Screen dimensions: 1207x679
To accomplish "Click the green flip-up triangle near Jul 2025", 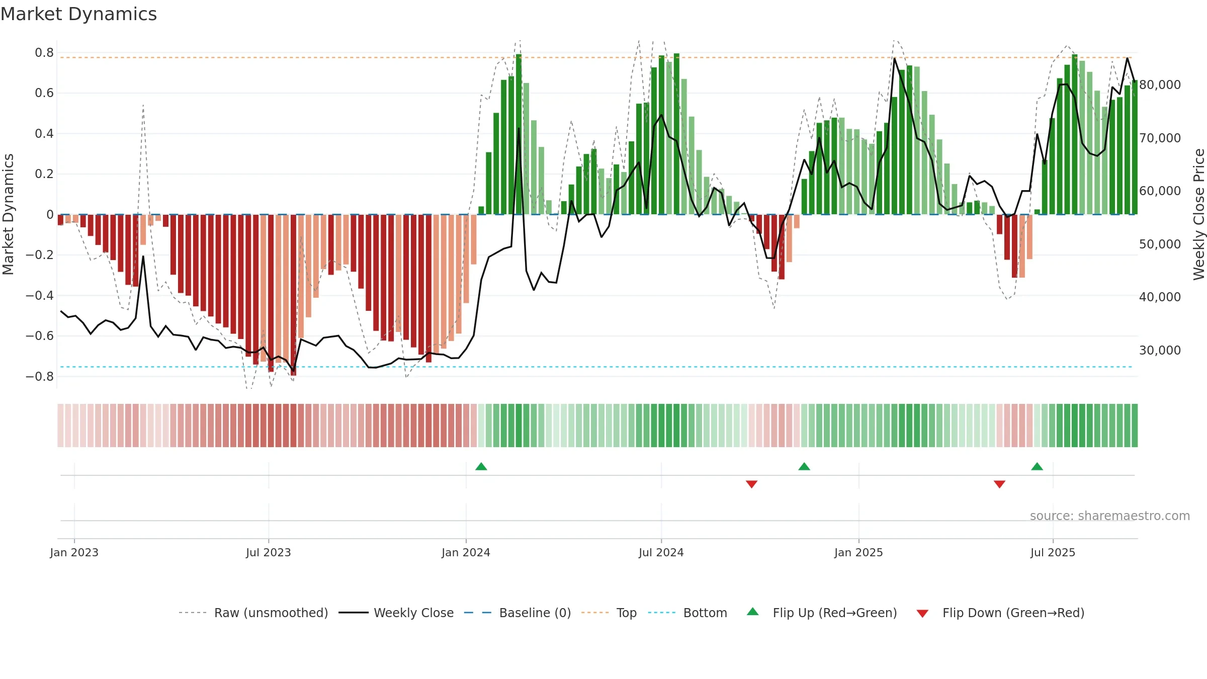I will [x=1037, y=466].
